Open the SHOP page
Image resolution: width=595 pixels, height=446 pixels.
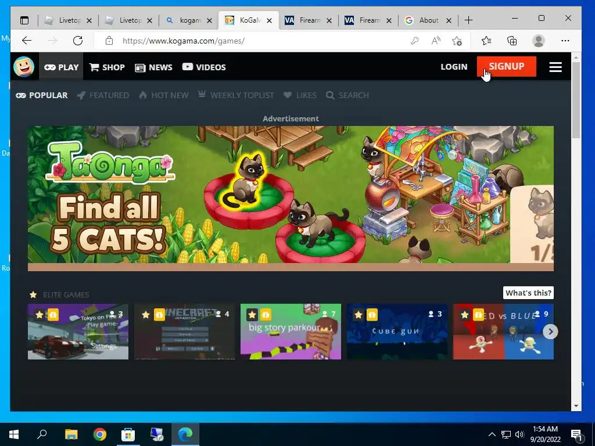(107, 67)
